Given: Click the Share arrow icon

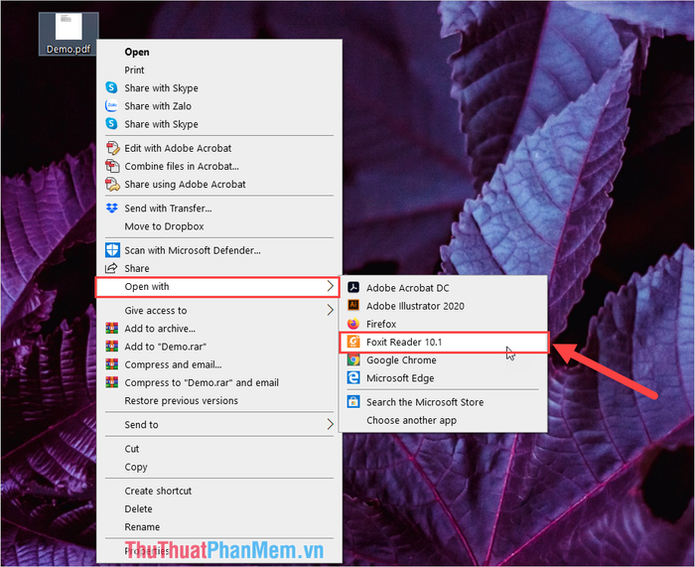Looking at the screenshot, I should click(x=111, y=268).
